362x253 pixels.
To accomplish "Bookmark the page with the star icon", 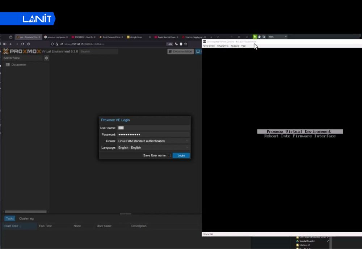I will coord(186,44).
